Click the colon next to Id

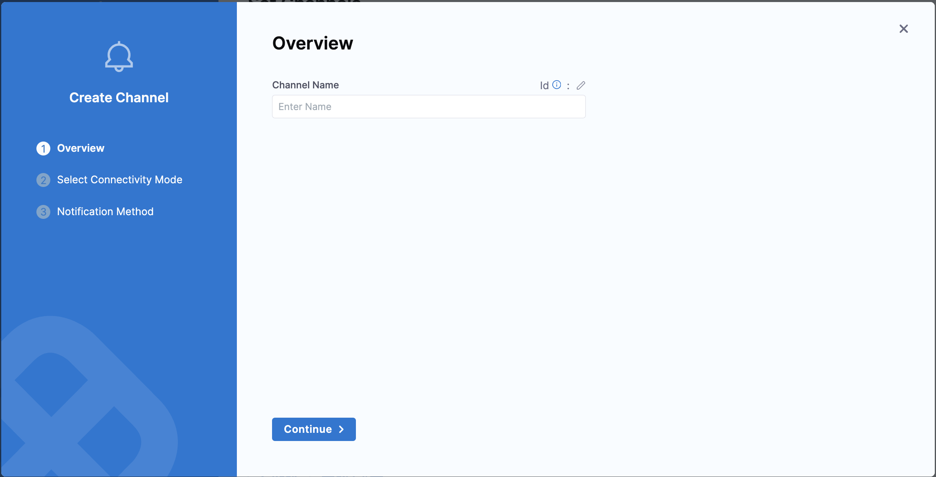568,86
